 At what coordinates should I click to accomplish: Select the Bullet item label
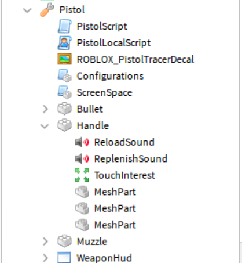tap(90, 109)
